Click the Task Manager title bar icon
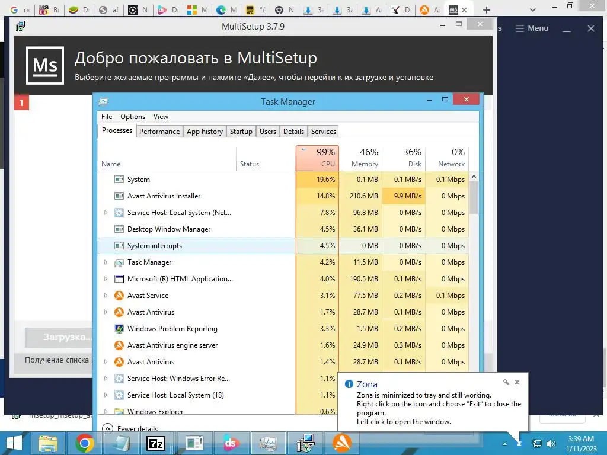607x455 pixels. [103, 102]
